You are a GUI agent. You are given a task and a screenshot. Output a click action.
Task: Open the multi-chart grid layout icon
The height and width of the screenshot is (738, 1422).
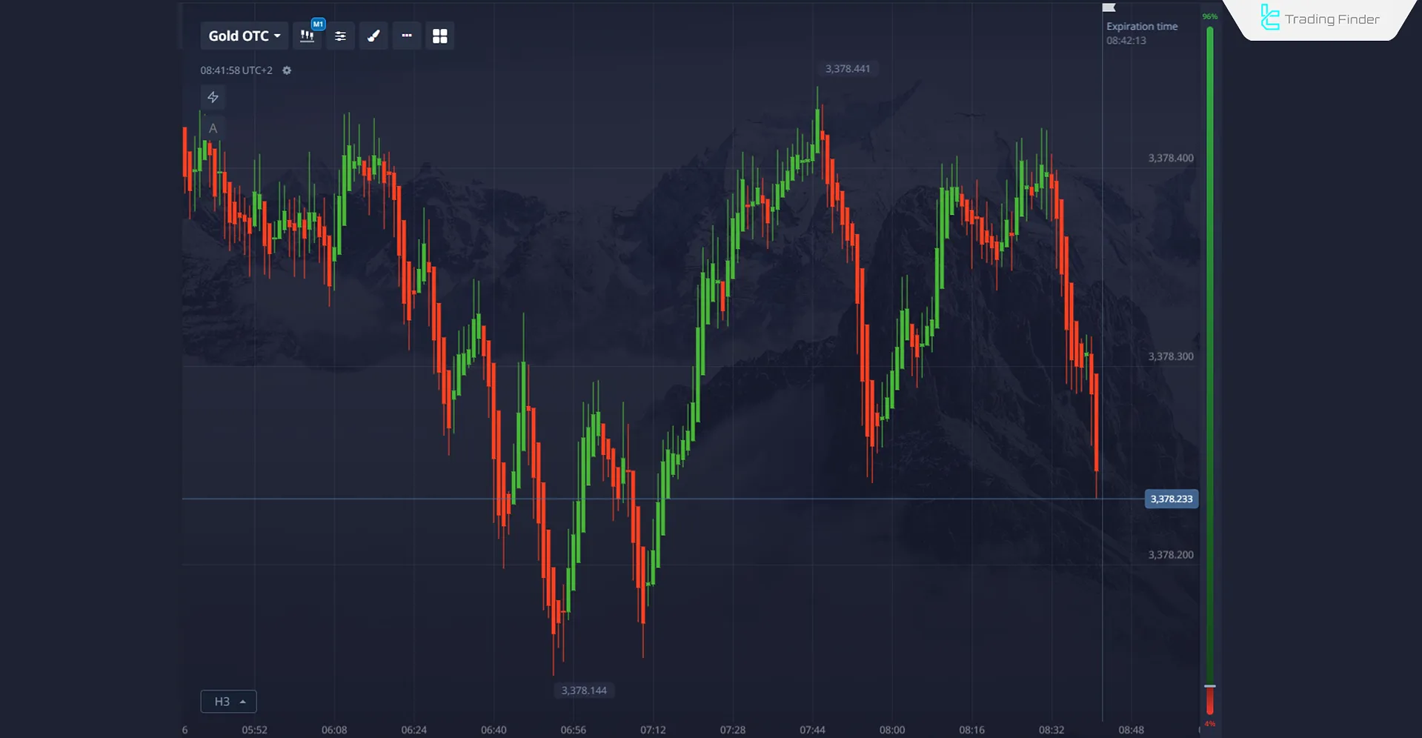coord(439,36)
